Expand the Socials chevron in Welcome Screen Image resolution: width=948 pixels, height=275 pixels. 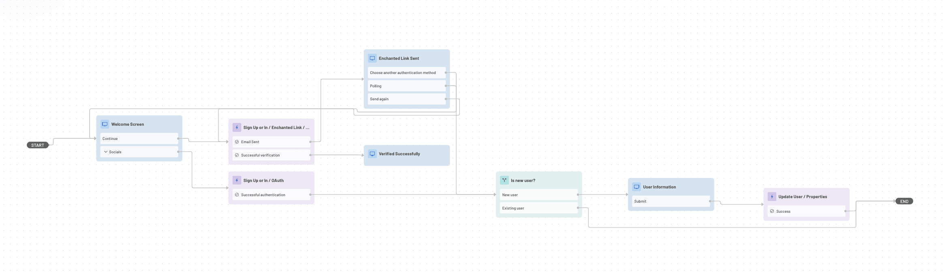[106, 152]
